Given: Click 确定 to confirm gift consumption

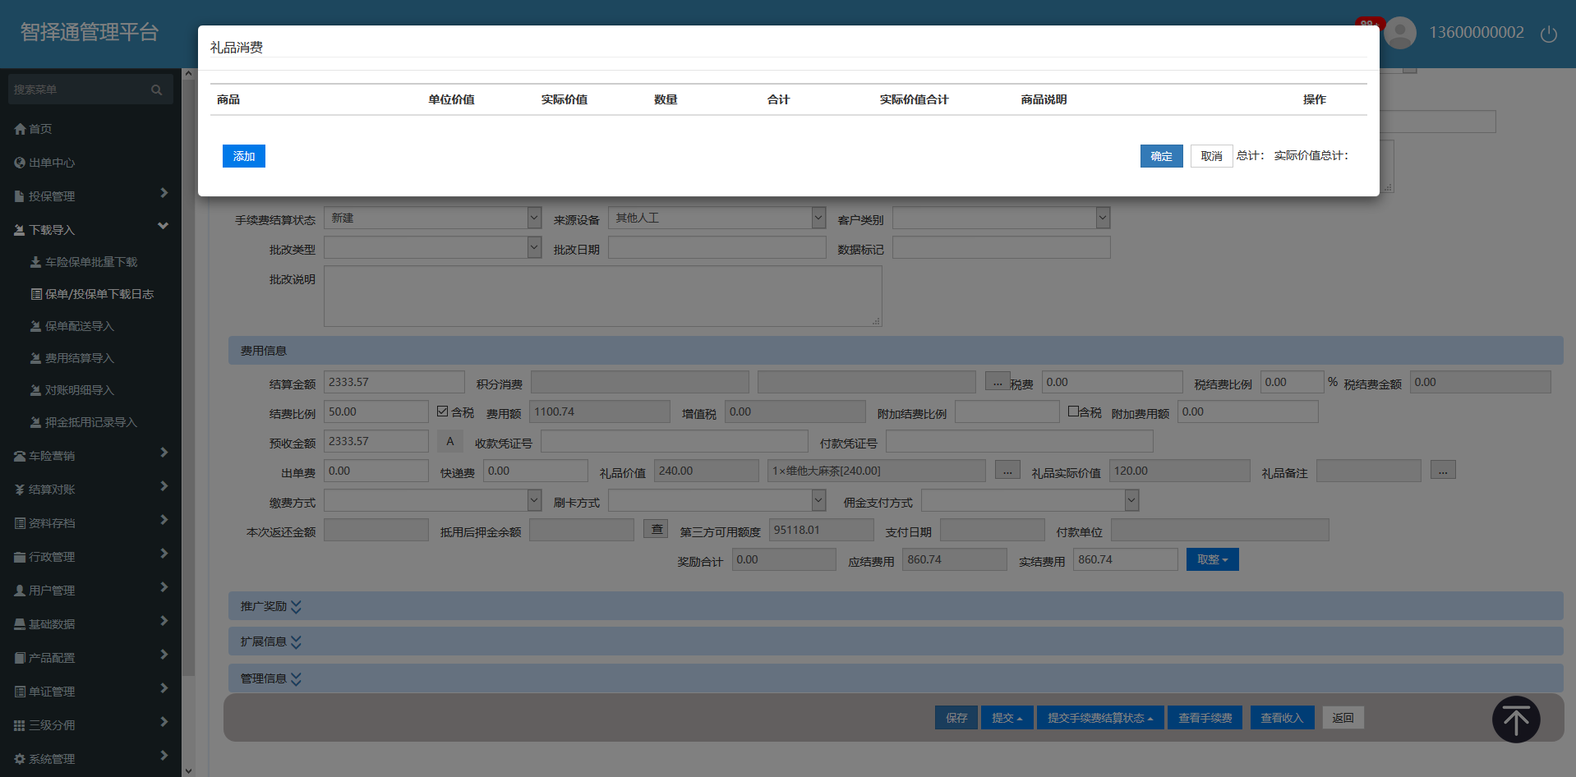Looking at the screenshot, I should [x=1161, y=156].
